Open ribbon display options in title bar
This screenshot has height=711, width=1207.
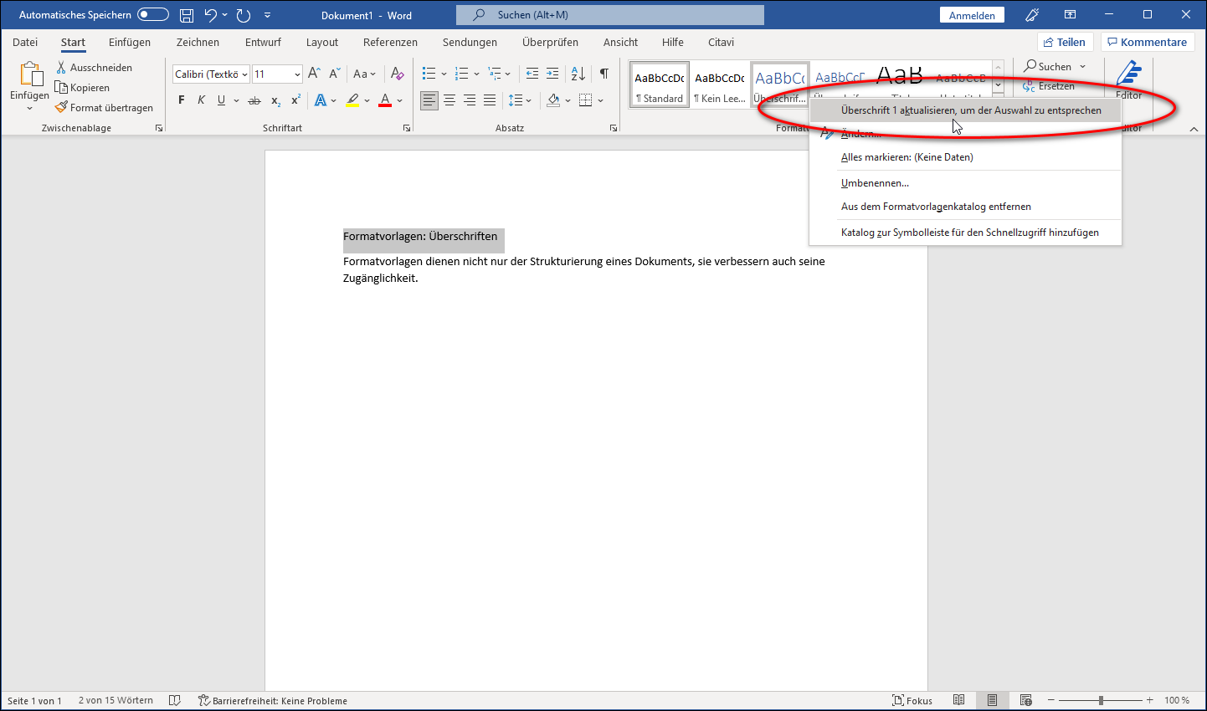click(1071, 15)
